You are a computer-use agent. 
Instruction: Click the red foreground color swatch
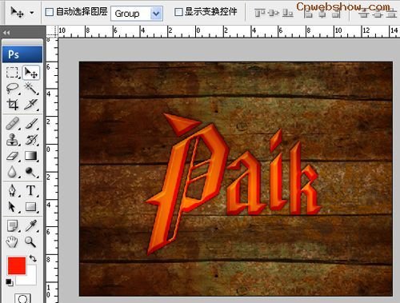(17, 265)
